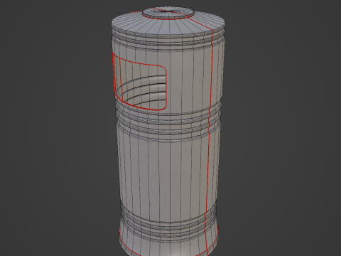Image resolution: width=341 pixels, height=256 pixels.
Task: Select the small orange origin dot near the base
Action: click(x=168, y=233)
